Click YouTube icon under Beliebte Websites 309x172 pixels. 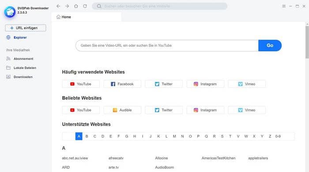(72, 110)
